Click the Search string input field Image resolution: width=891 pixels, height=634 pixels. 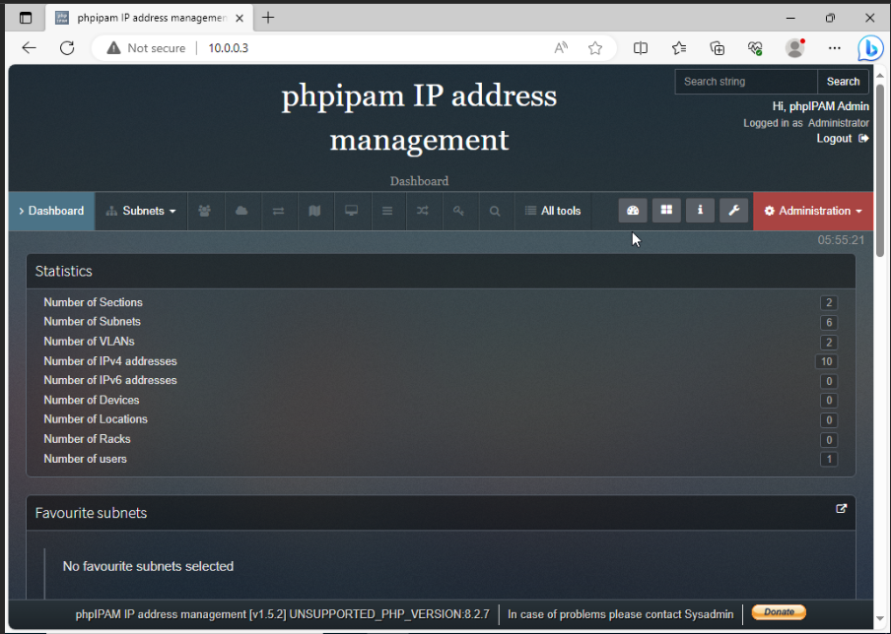click(746, 82)
